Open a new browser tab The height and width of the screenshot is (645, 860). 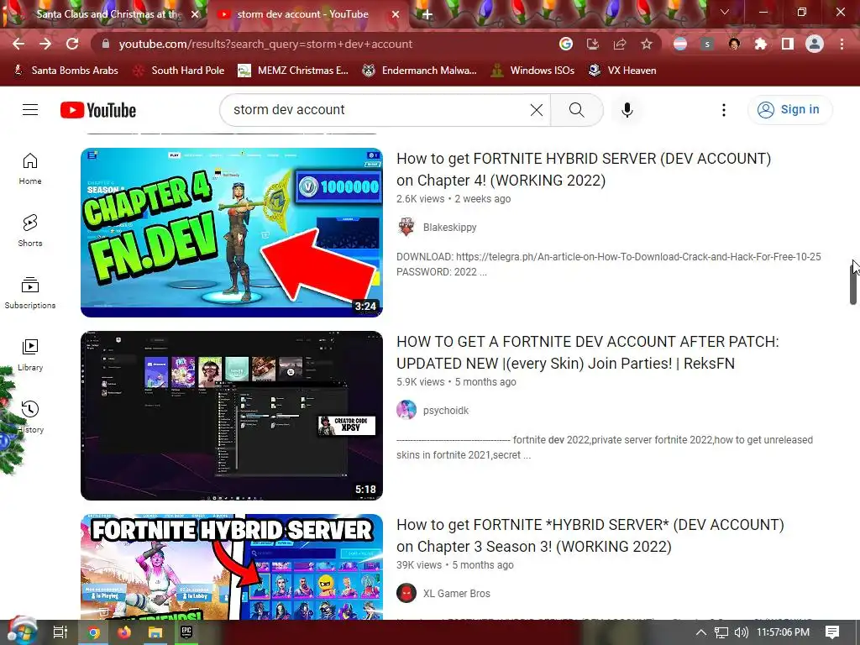click(427, 14)
